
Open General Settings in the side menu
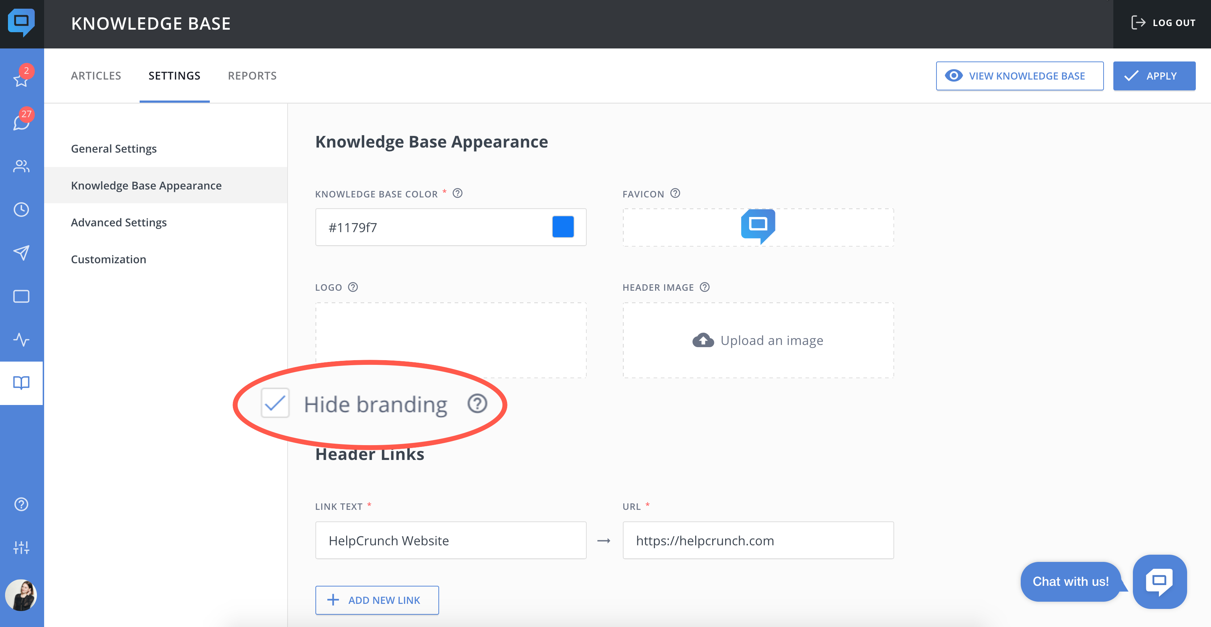tap(166, 149)
